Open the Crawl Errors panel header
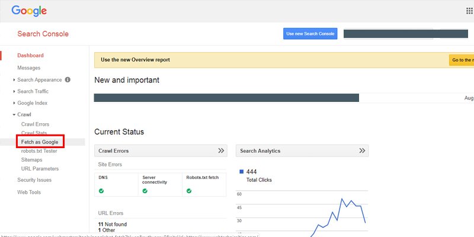Viewport: 474px width, 237px height. pyautogui.click(x=161, y=150)
